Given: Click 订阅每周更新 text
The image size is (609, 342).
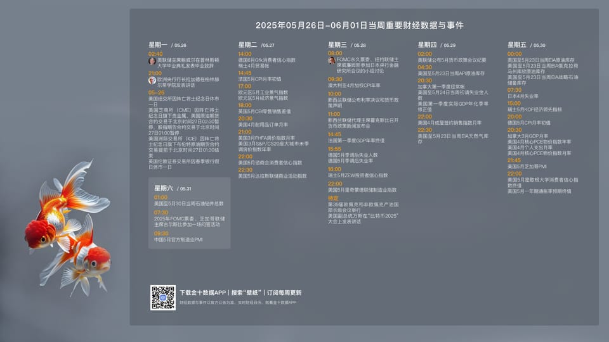Looking at the screenshot, I should [284, 293].
